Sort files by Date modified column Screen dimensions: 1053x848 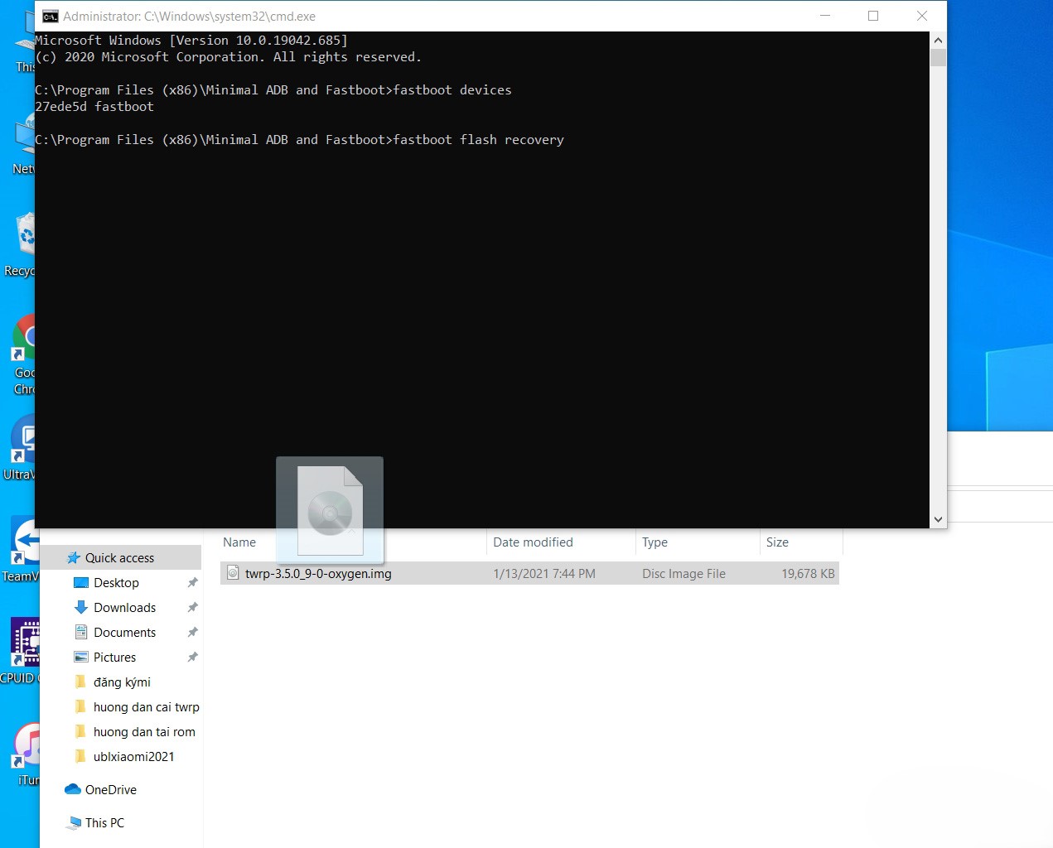[x=533, y=542]
